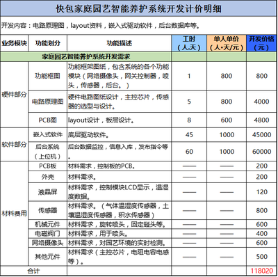Click the development price 45000
The image size is (278, 277).
tap(262, 134)
